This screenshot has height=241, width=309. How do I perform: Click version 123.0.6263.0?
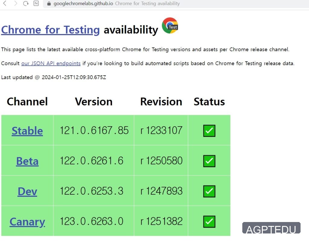click(92, 221)
